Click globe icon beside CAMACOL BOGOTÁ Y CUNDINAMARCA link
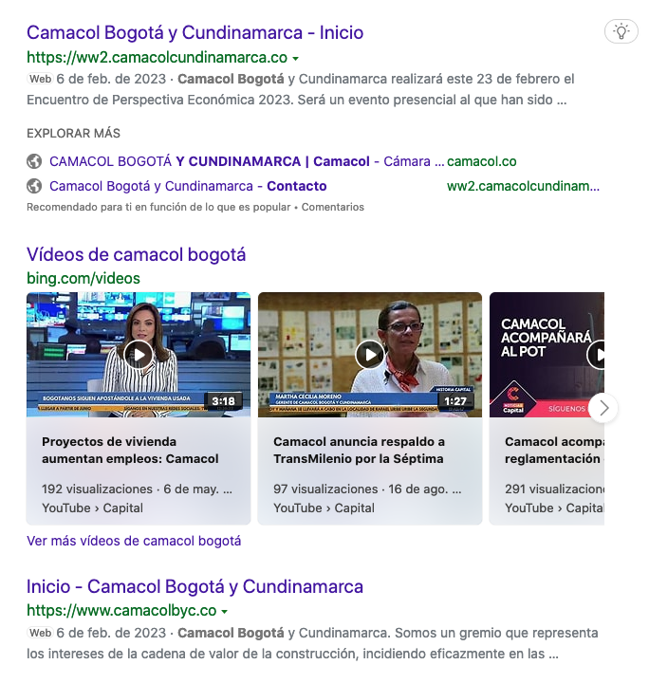This screenshot has width=649, height=683. [34, 161]
